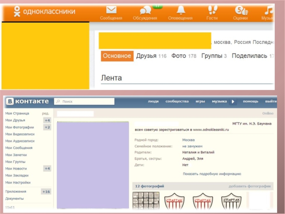Screen dimensions: 285x214
Task: Select the Основное tab
Action: pos(117,56)
